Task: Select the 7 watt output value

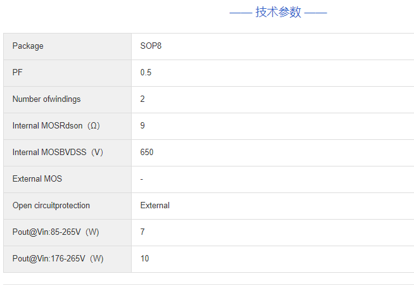Action: click(142, 232)
